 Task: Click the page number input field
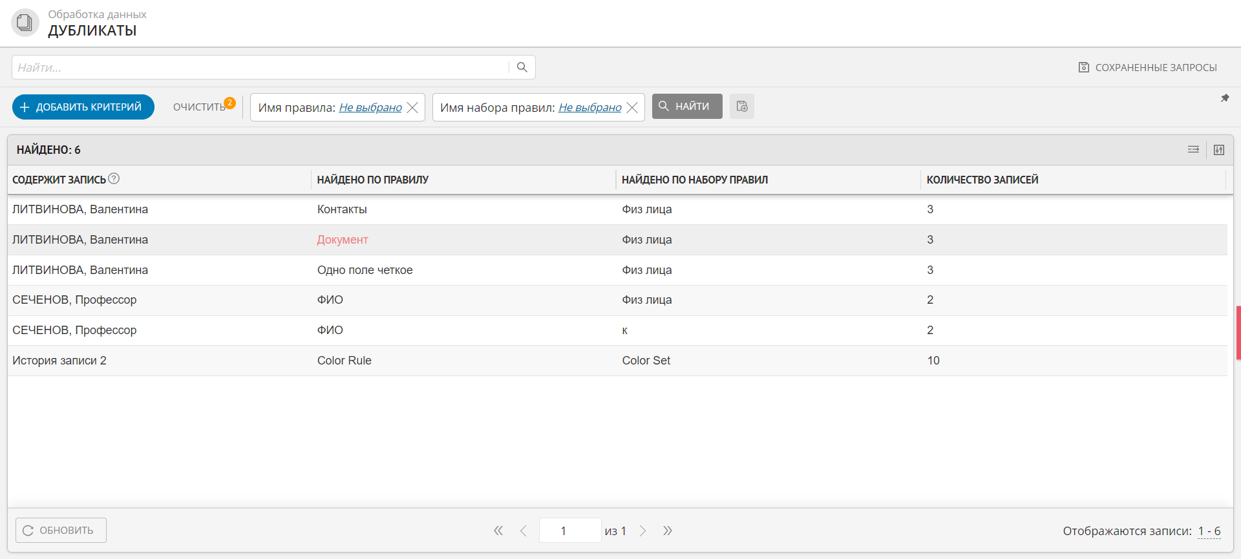[569, 531]
